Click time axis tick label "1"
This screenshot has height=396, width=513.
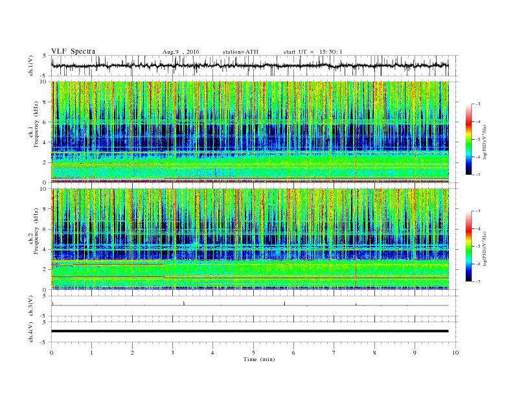pyautogui.click(x=91, y=353)
